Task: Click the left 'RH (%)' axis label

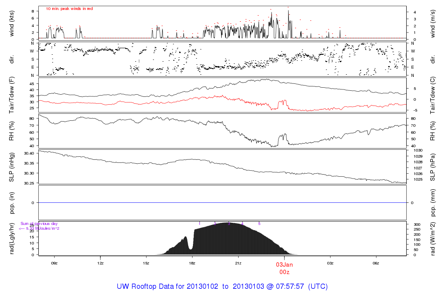Action: [12, 131]
